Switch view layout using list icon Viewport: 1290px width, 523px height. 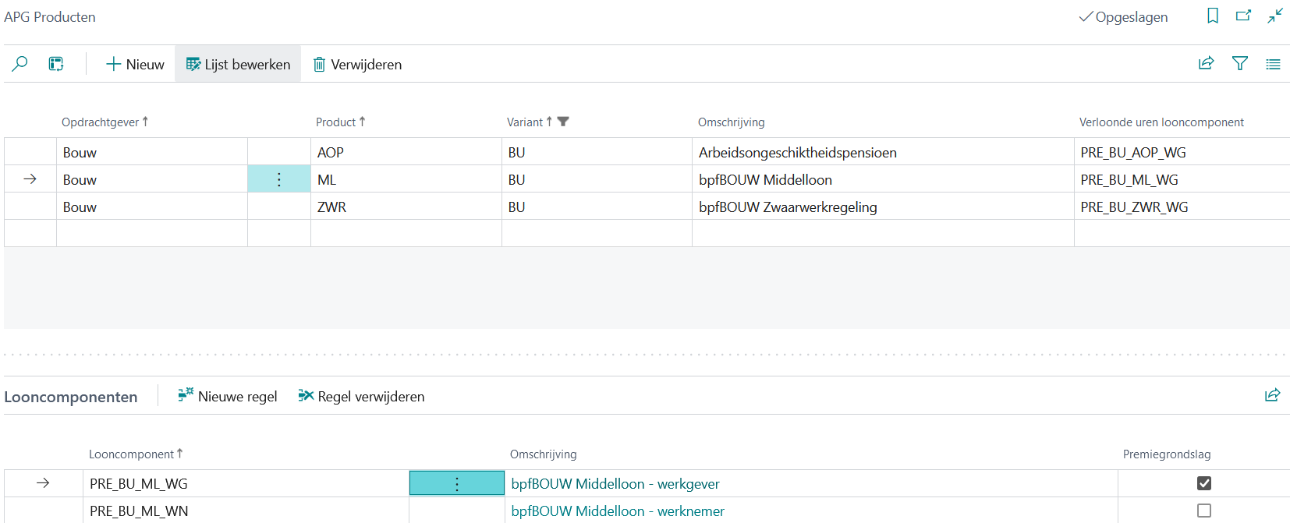point(1273,64)
